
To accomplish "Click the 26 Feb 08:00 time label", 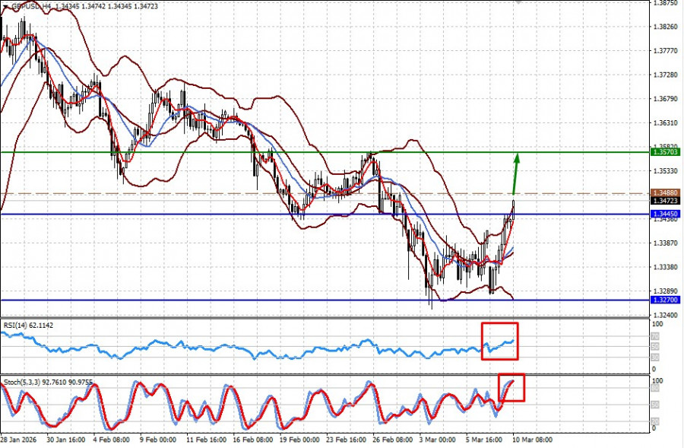I will pos(392,440).
